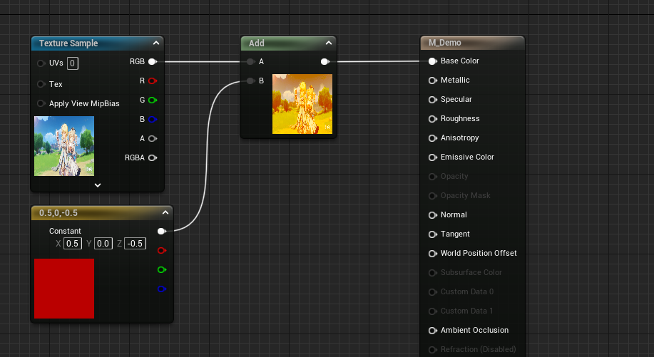
Task: Click the UVs input pin on Texture Sample
Action: tap(41, 63)
